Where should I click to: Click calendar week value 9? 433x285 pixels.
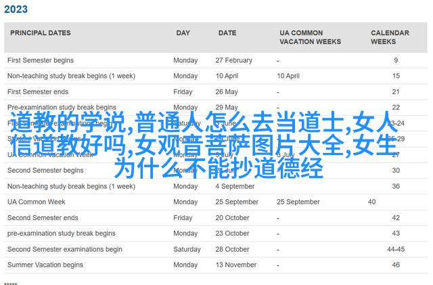[x=396, y=60]
